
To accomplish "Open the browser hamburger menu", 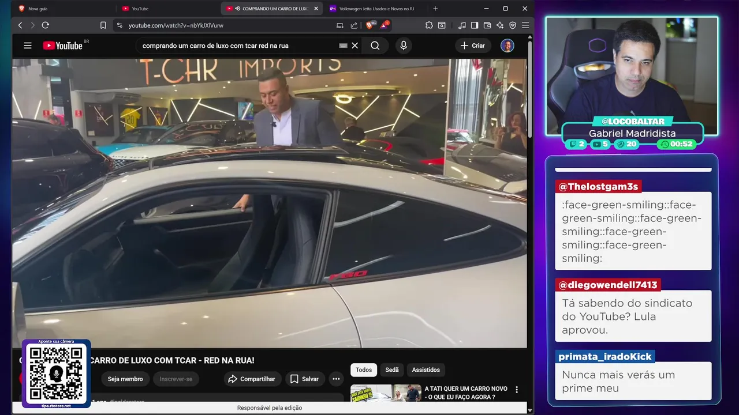I will pos(525,25).
